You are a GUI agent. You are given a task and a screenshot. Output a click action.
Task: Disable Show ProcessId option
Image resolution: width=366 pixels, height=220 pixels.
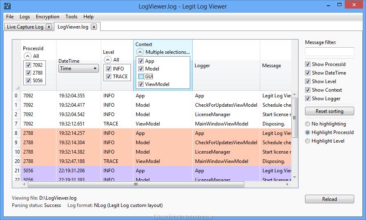[x=308, y=64]
